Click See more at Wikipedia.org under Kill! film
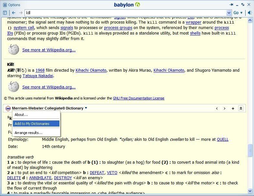254x196 pixels. click(49, 87)
